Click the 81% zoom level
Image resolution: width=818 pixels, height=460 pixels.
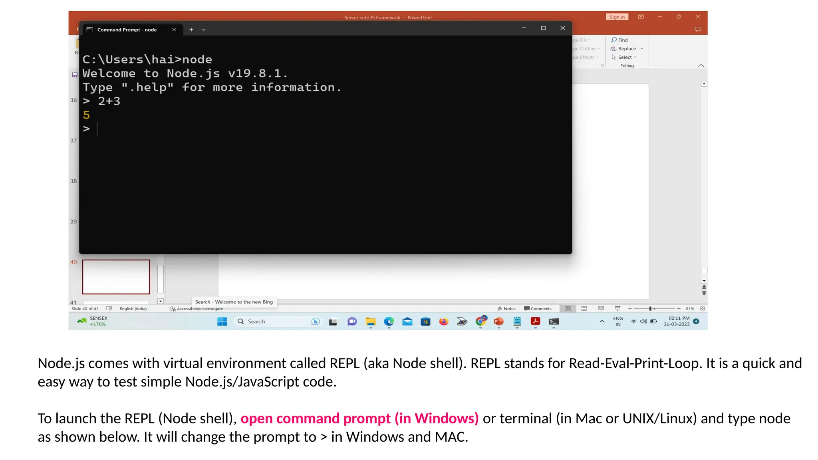point(690,309)
